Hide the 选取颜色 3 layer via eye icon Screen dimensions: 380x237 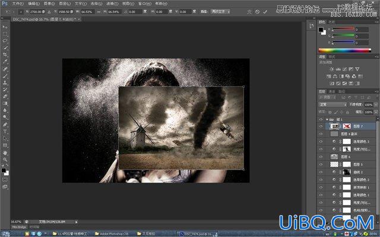[x=321, y=142]
